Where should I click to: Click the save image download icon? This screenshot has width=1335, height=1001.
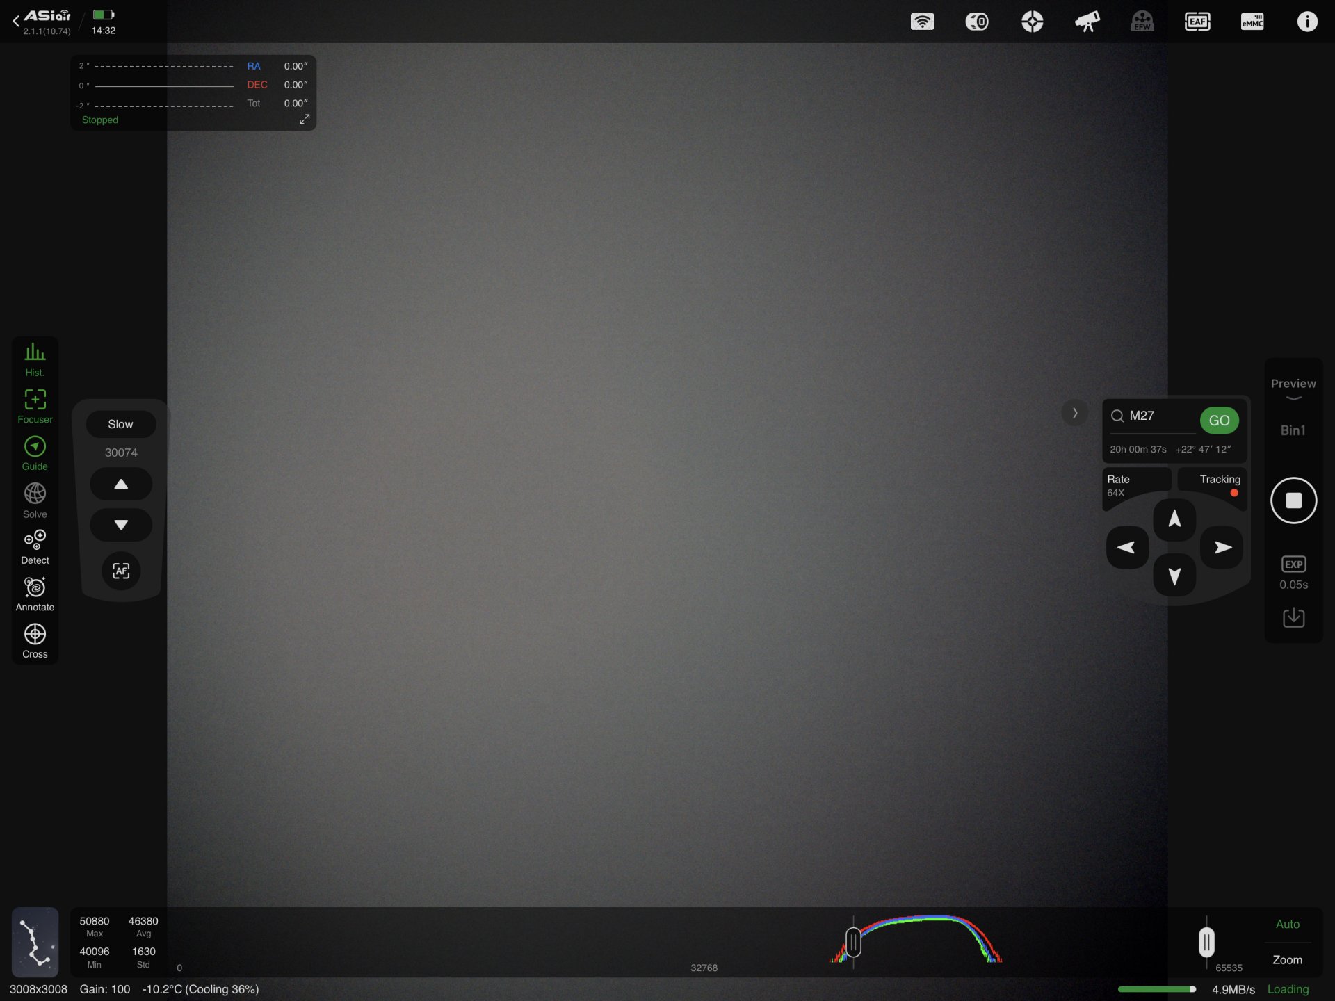pyautogui.click(x=1293, y=617)
